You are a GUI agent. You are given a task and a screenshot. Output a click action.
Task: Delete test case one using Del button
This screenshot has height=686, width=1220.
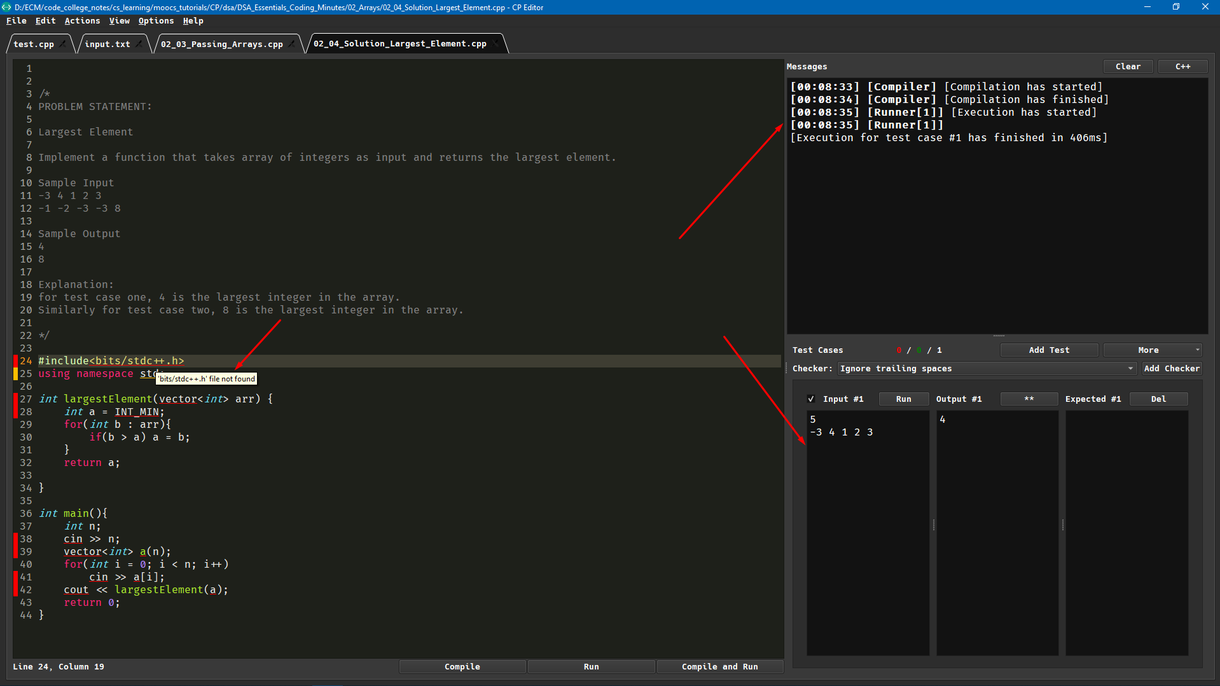coord(1158,399)
